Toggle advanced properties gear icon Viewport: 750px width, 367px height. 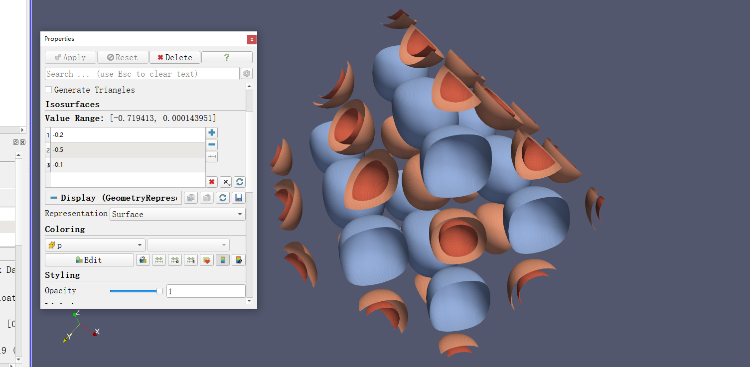point(247,74)
